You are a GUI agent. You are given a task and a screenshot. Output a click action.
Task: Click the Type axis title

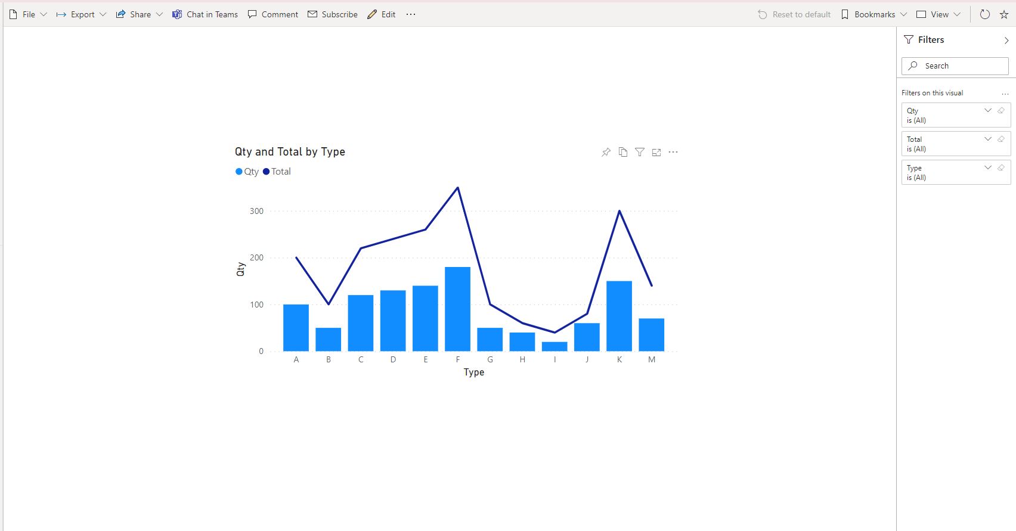point(474,372)
